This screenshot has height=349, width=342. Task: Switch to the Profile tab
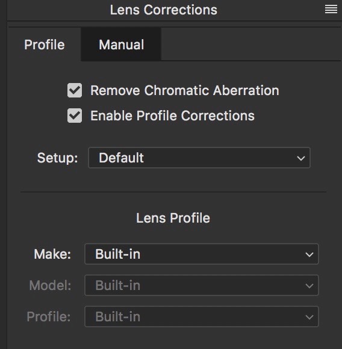(x=45, y=45)
